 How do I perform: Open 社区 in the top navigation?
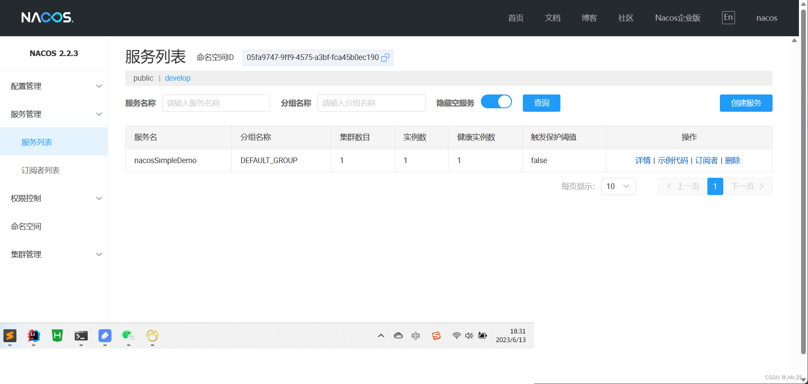pos(626,18)
